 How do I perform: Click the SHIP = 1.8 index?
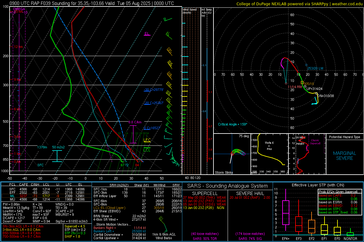72,236
